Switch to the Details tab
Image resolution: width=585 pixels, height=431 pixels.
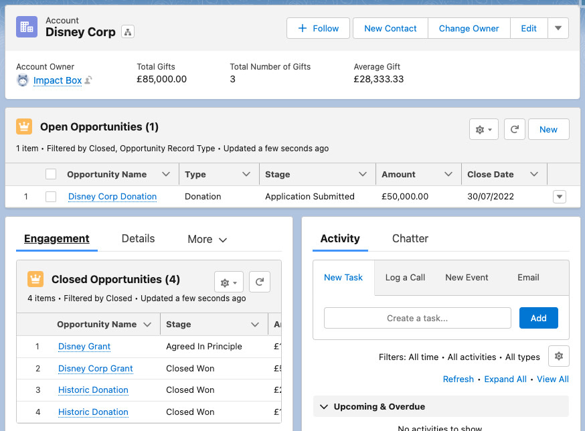pos(138,239)
